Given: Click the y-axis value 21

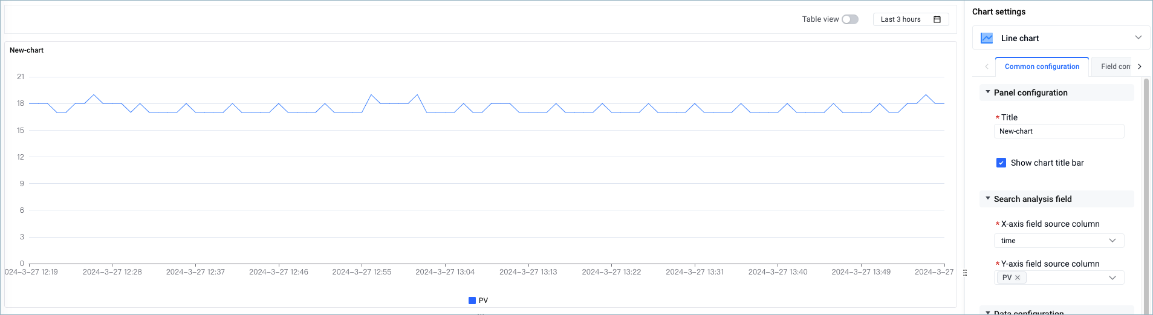Looking at the screenshot, I should tap(21, 77).
